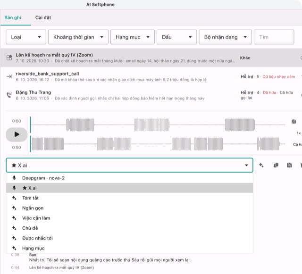Open the Bản ghi tab

(x=13, y=18)
